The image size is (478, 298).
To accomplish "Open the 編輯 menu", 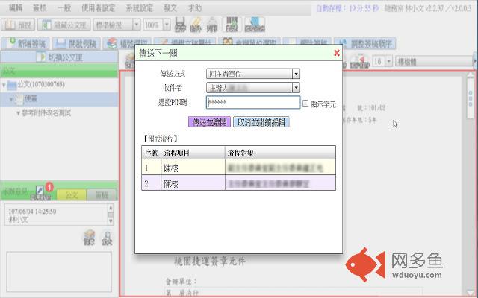I will 15,8.
